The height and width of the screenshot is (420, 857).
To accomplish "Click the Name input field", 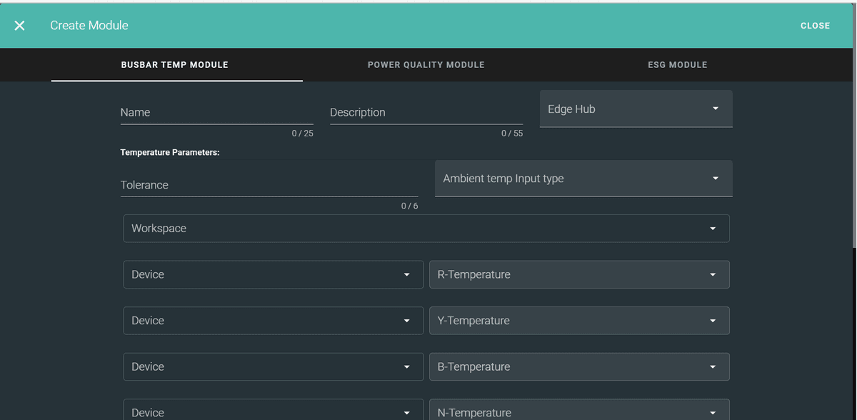I will point(216,113).
